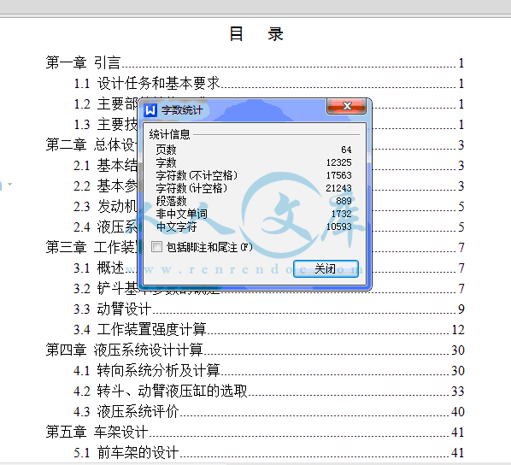Open 4.2 转斗、动臂液压缸的选取 entry

tap(269, 391)
